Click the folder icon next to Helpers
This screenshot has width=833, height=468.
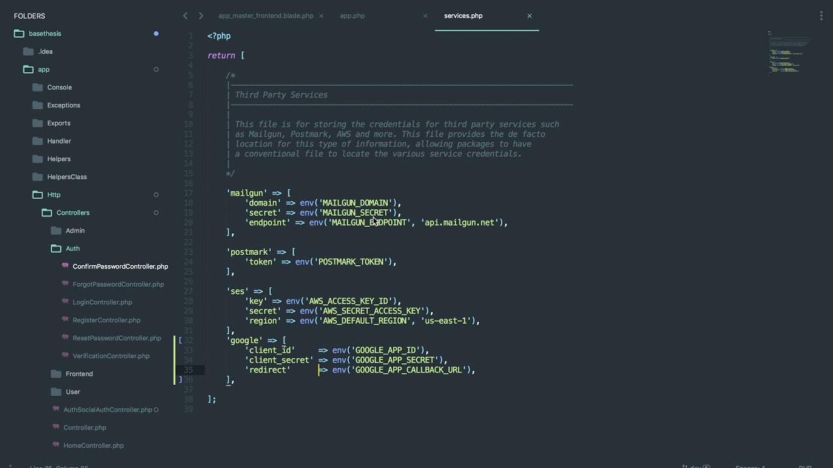(x=37, y=159)
